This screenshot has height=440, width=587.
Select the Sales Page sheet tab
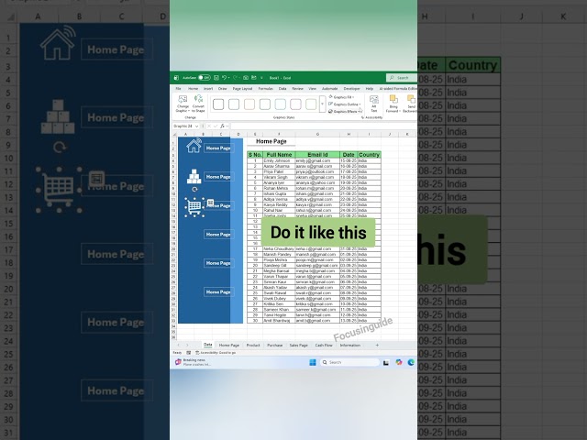pyautogui.click(x=299, y=345)
